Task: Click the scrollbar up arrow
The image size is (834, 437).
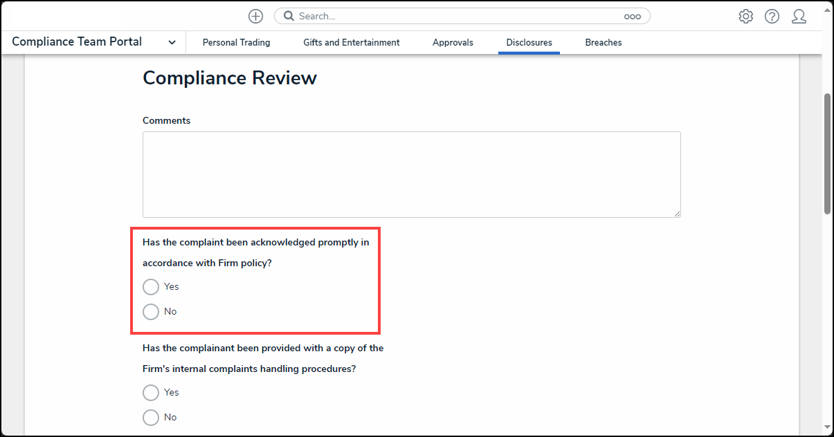Action: [828, 10]
